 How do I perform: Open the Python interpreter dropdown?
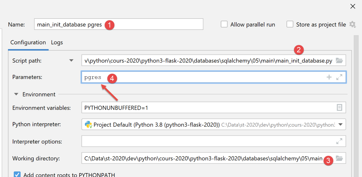340,125
